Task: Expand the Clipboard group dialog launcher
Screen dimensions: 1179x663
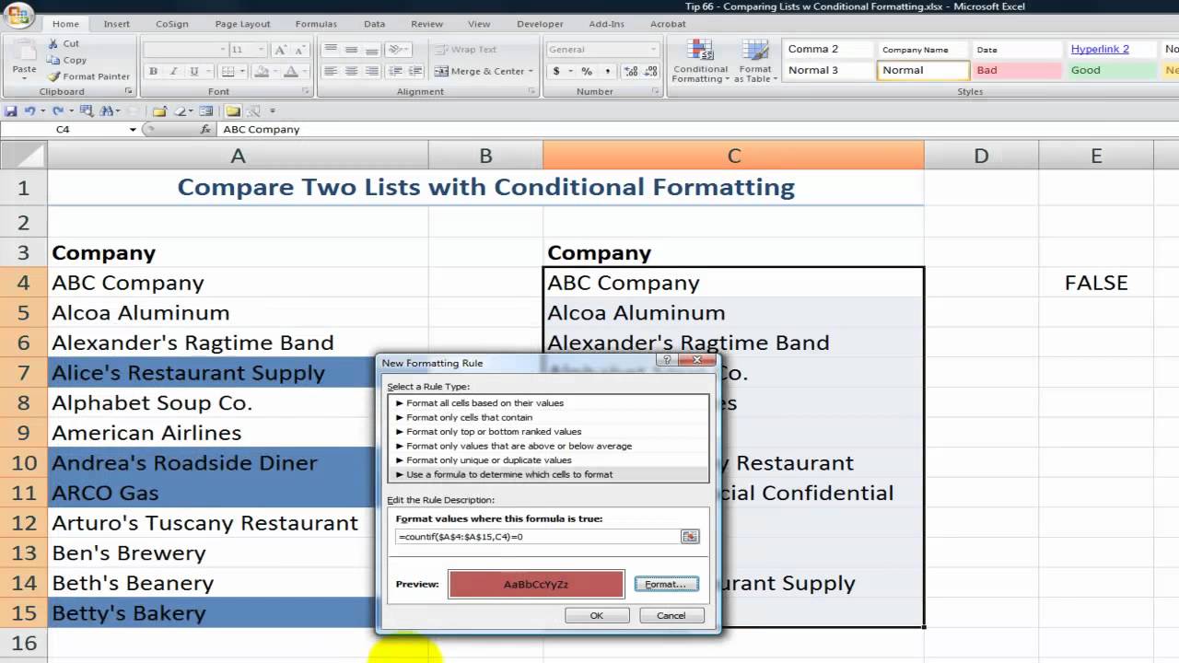Action: 128,91
